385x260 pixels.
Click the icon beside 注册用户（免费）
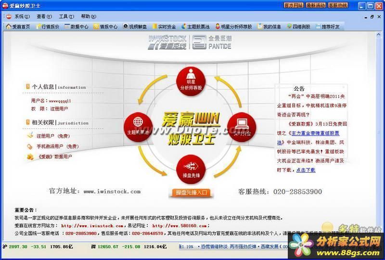[x=30, y=135]
